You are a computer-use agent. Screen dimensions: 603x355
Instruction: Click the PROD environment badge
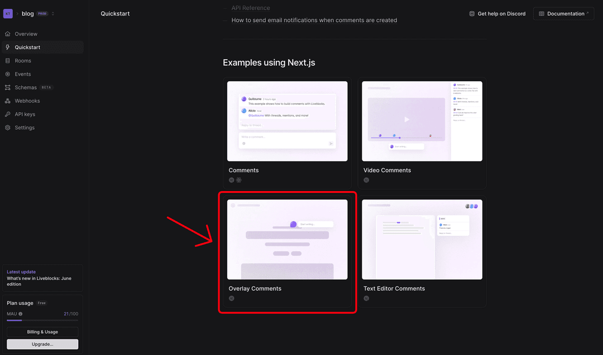(x=42, y=13)
